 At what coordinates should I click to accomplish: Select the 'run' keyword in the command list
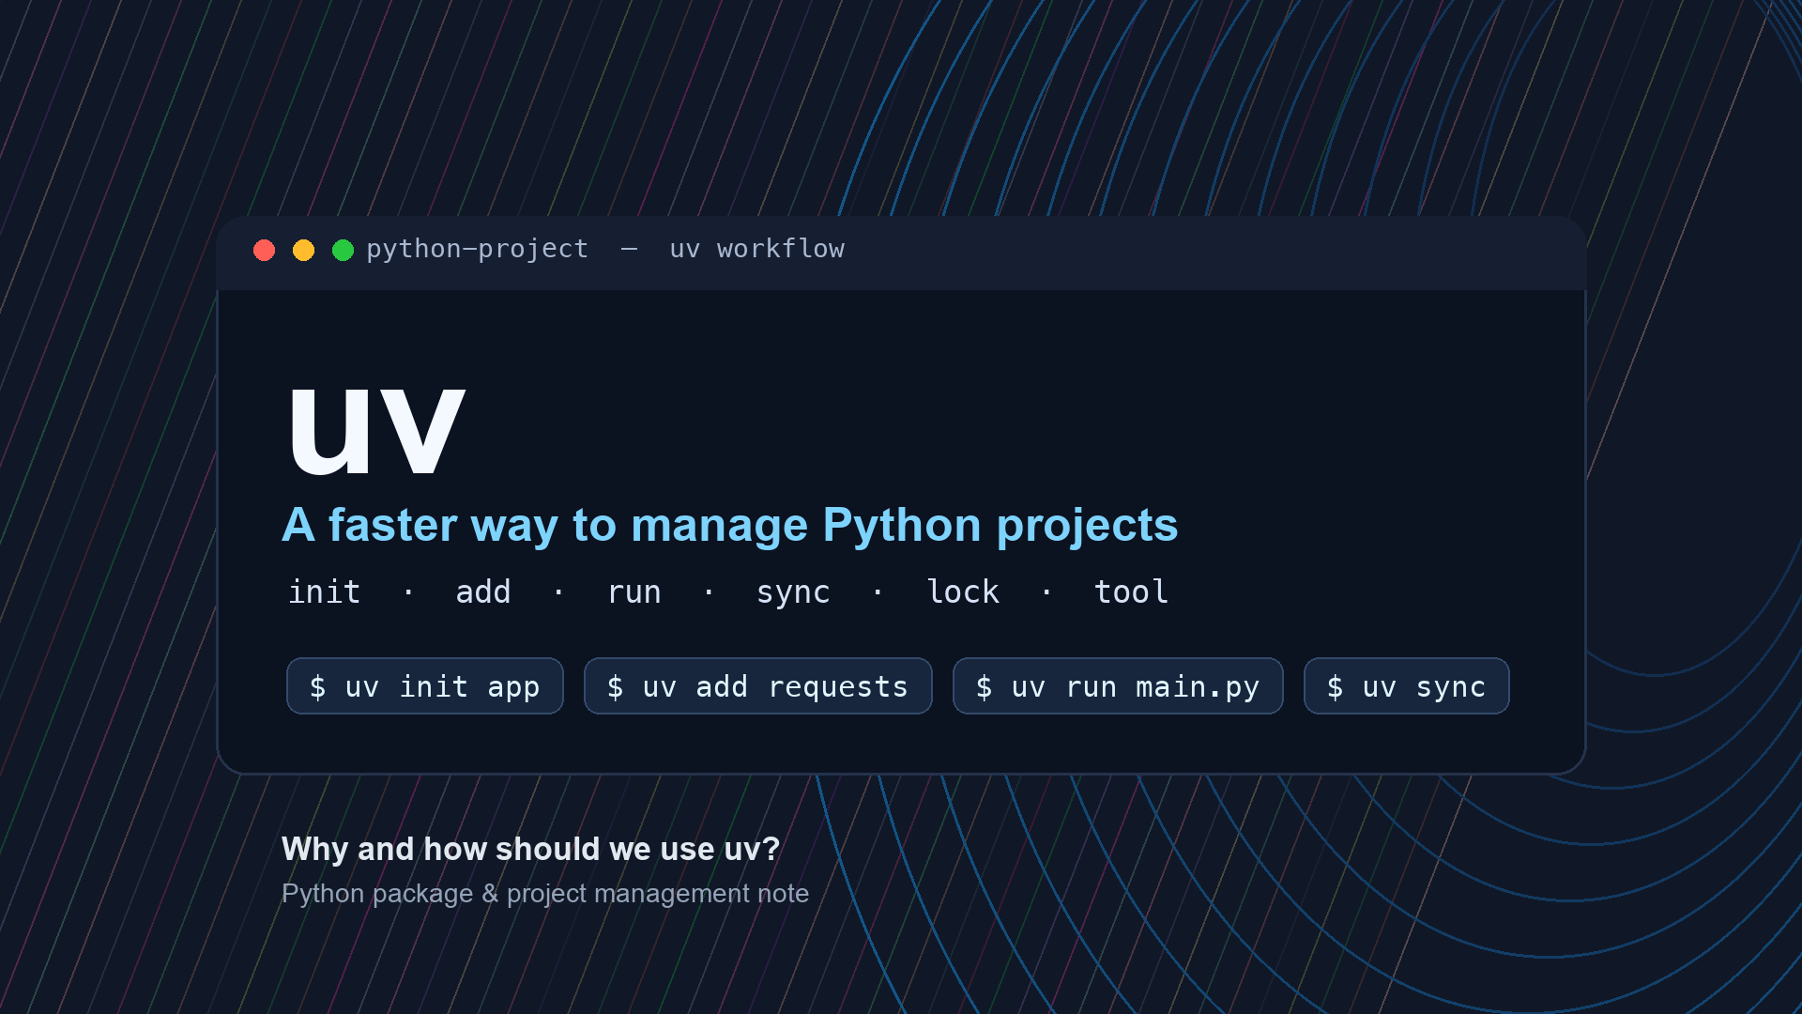click(x=634, y=592)
